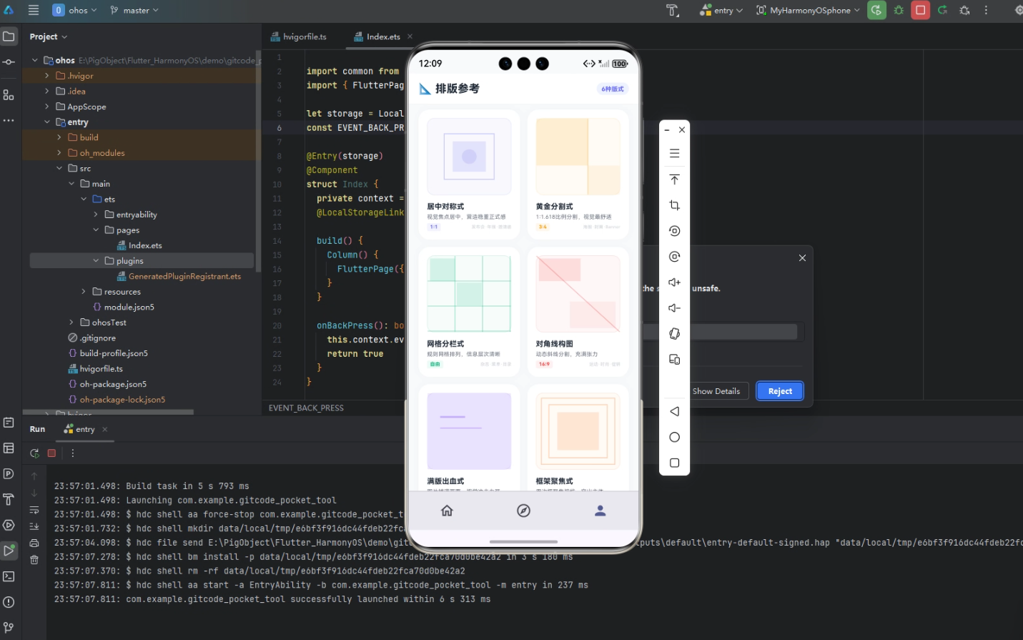
Task: Open the Structure tool window icon
Action: [9, 94]
